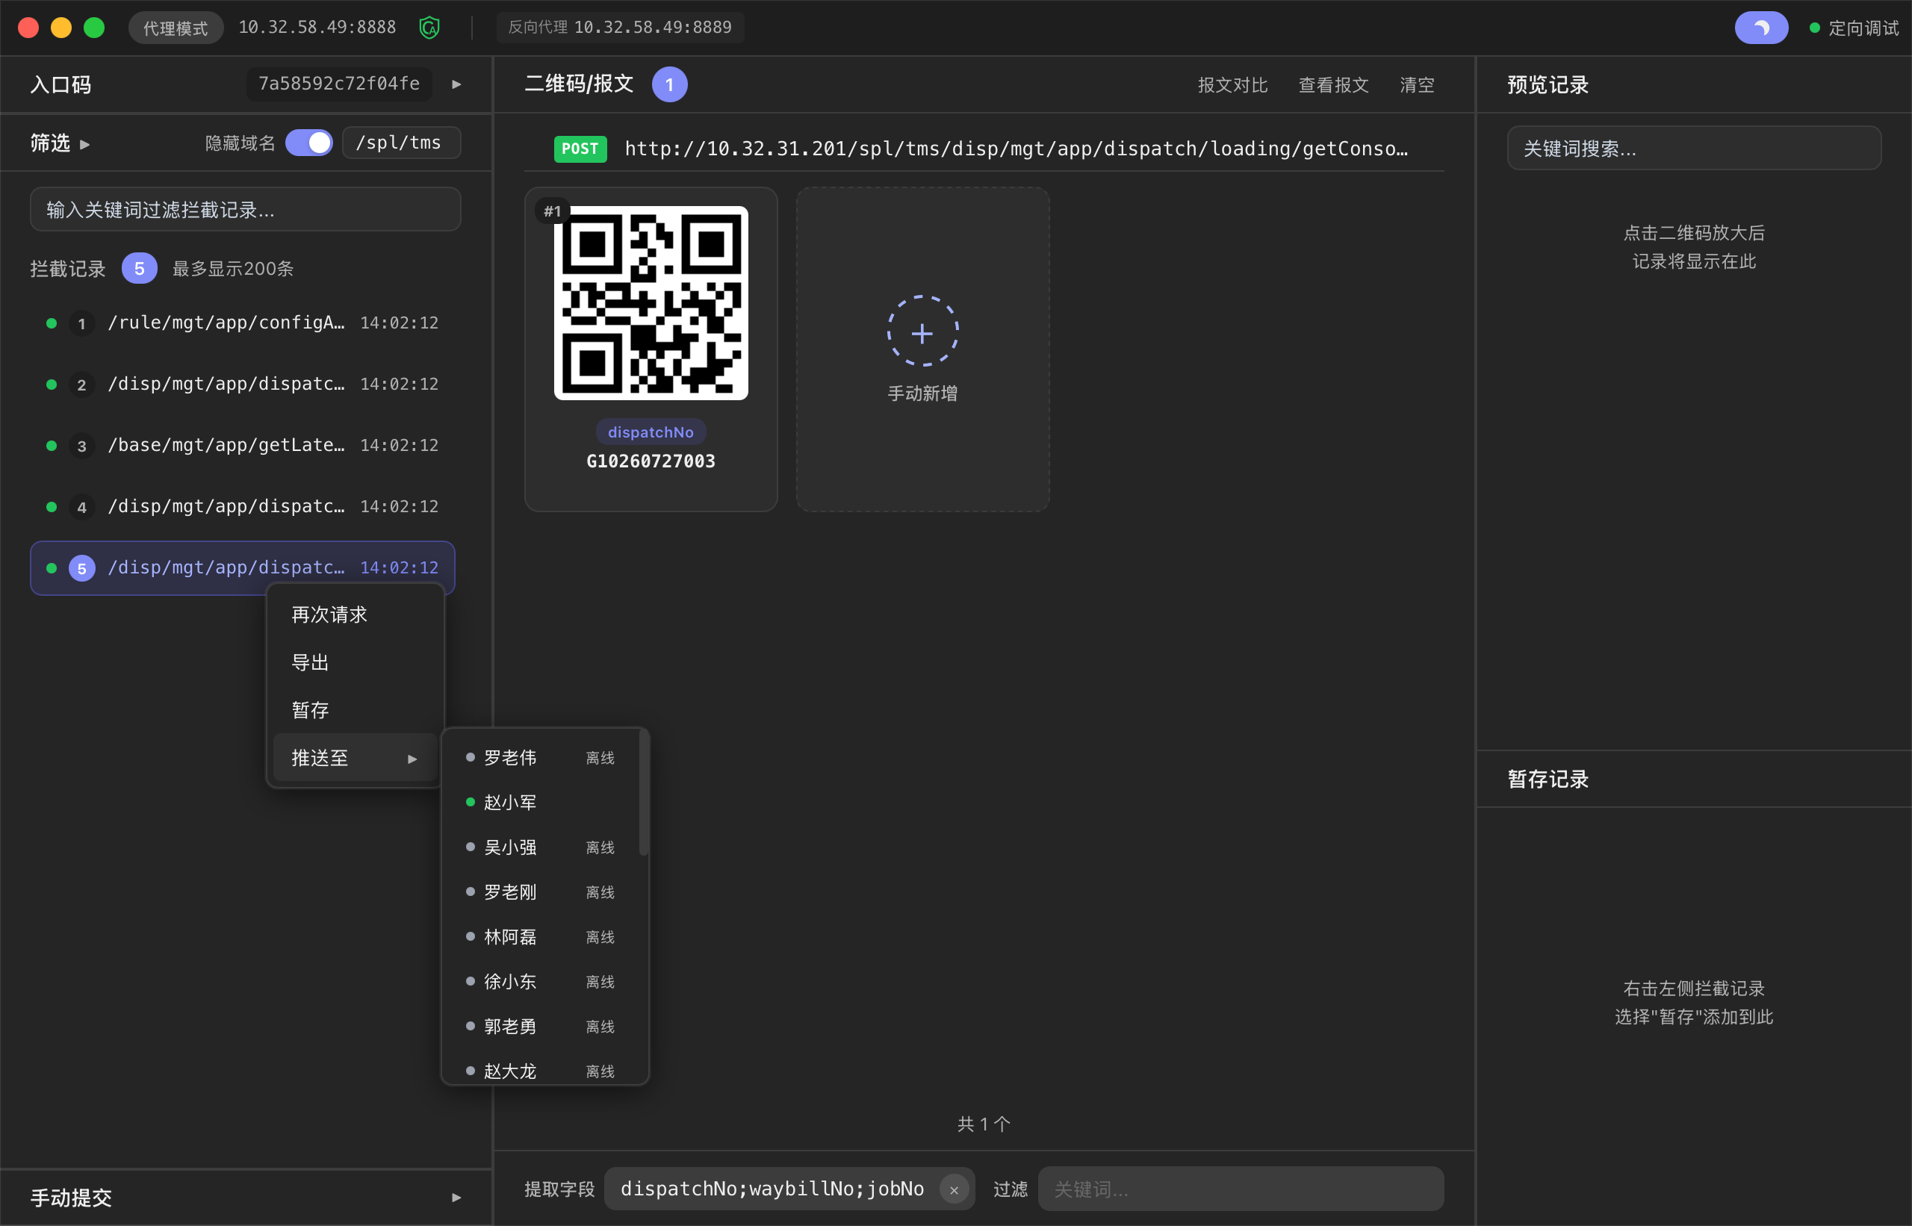
Task: Choose 导出 from context menu
Action: pyautogui.click(x=354, y=662)
